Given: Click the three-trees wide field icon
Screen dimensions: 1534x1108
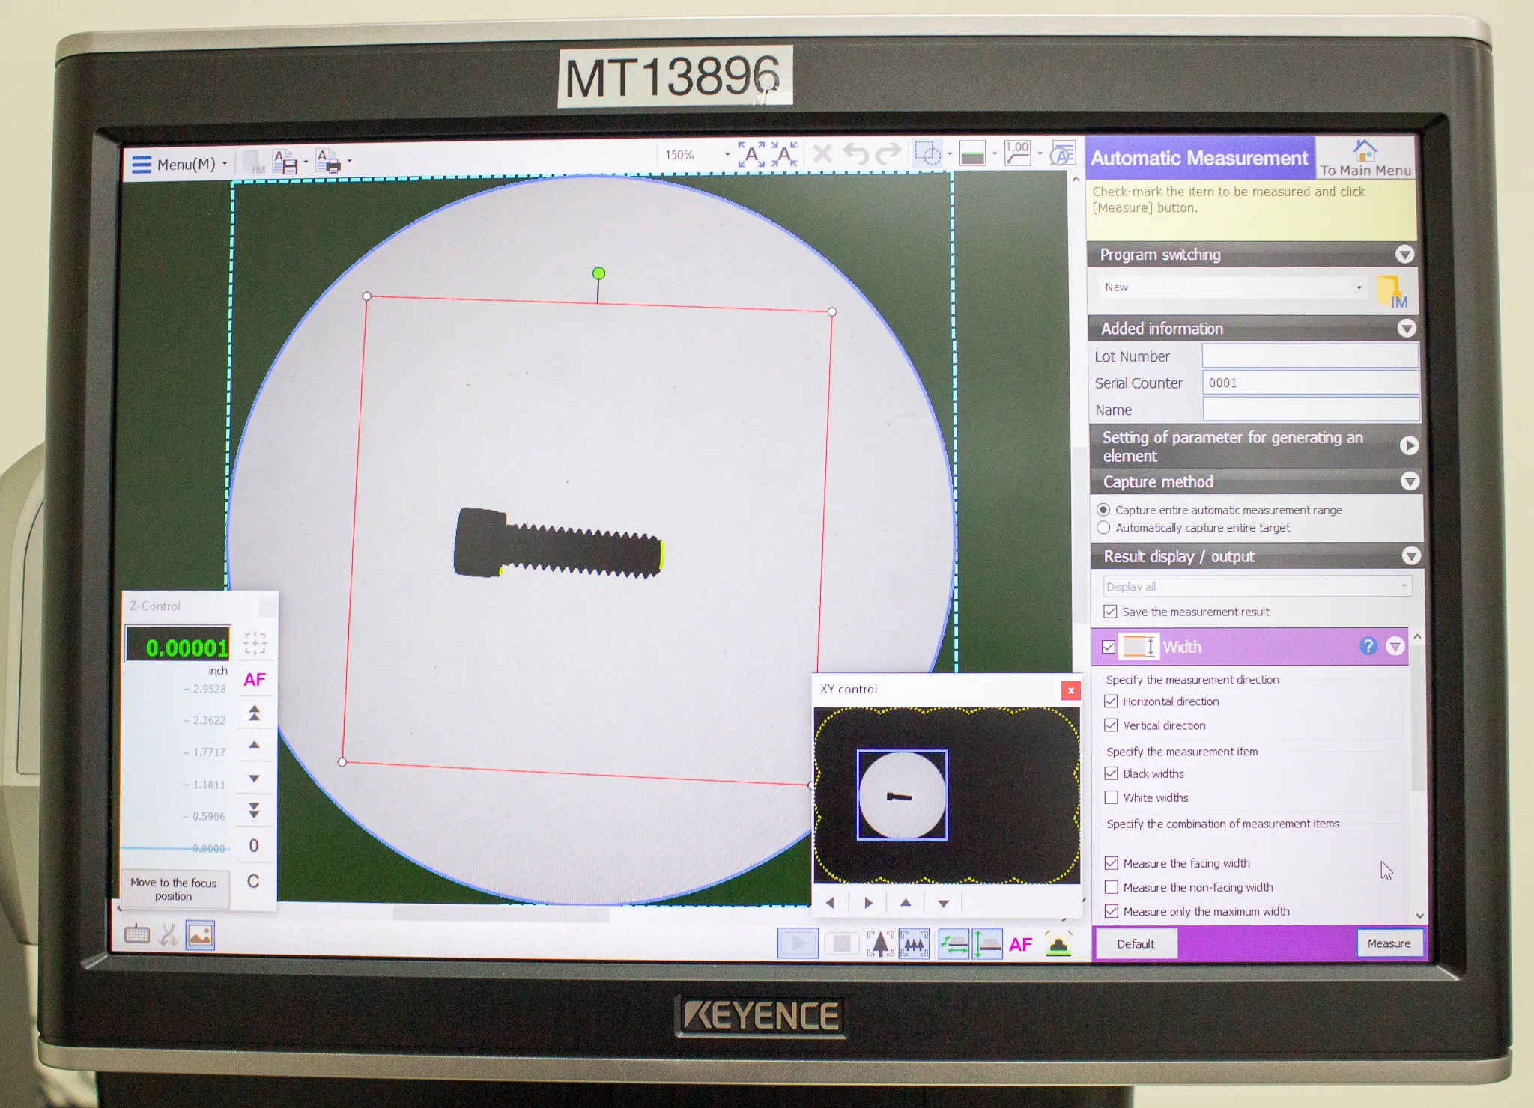Looking at the screenshot, I should (x=915, y=944).
